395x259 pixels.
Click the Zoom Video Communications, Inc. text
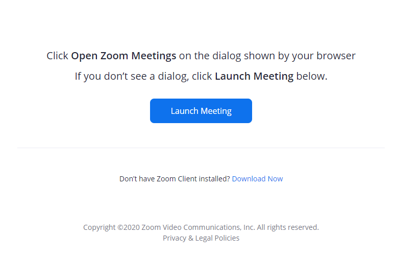click(198, 227)
